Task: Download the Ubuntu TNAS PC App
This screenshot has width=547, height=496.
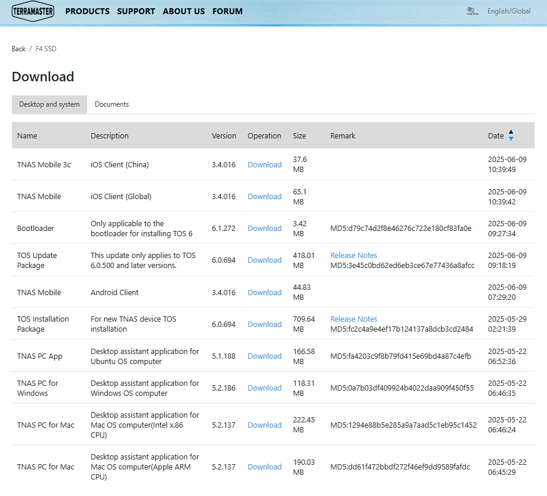Action: point(265,356)
